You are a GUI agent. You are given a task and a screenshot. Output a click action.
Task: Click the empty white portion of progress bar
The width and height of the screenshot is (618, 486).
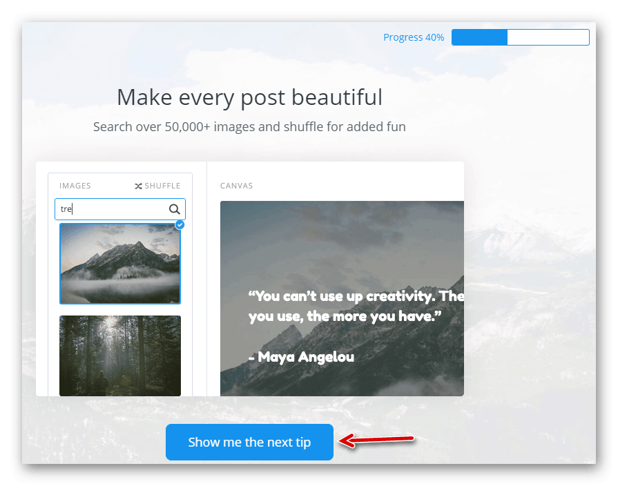(x=548, y=37)
